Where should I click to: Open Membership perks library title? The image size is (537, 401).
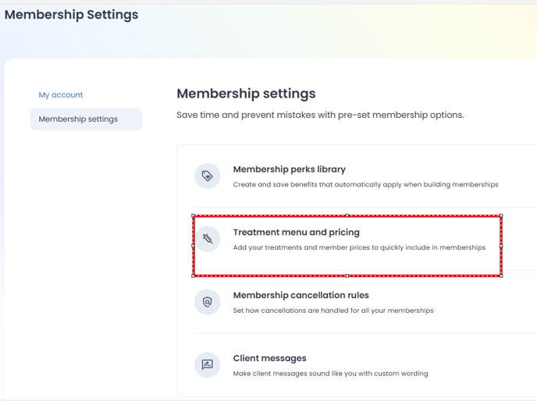click(x=290, y=169)
